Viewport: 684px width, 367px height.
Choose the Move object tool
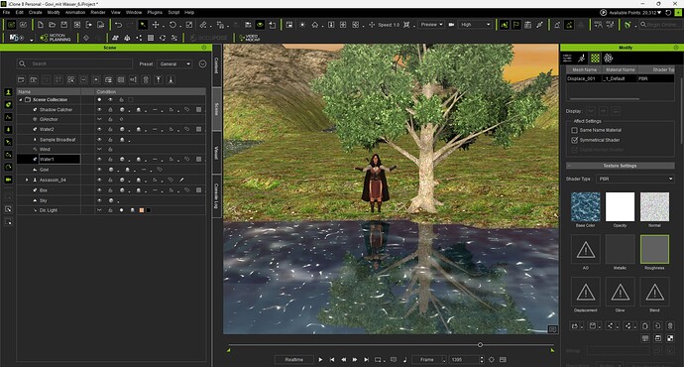[156, 25]
